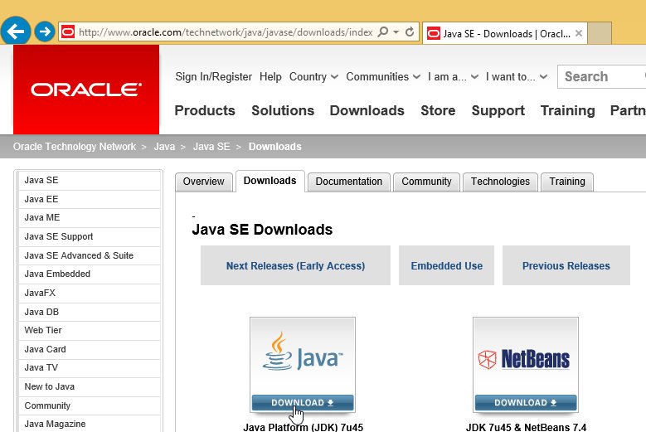Open the Downloads main menu
Viewport: 646px width, 432px height.
coord(367,110)
